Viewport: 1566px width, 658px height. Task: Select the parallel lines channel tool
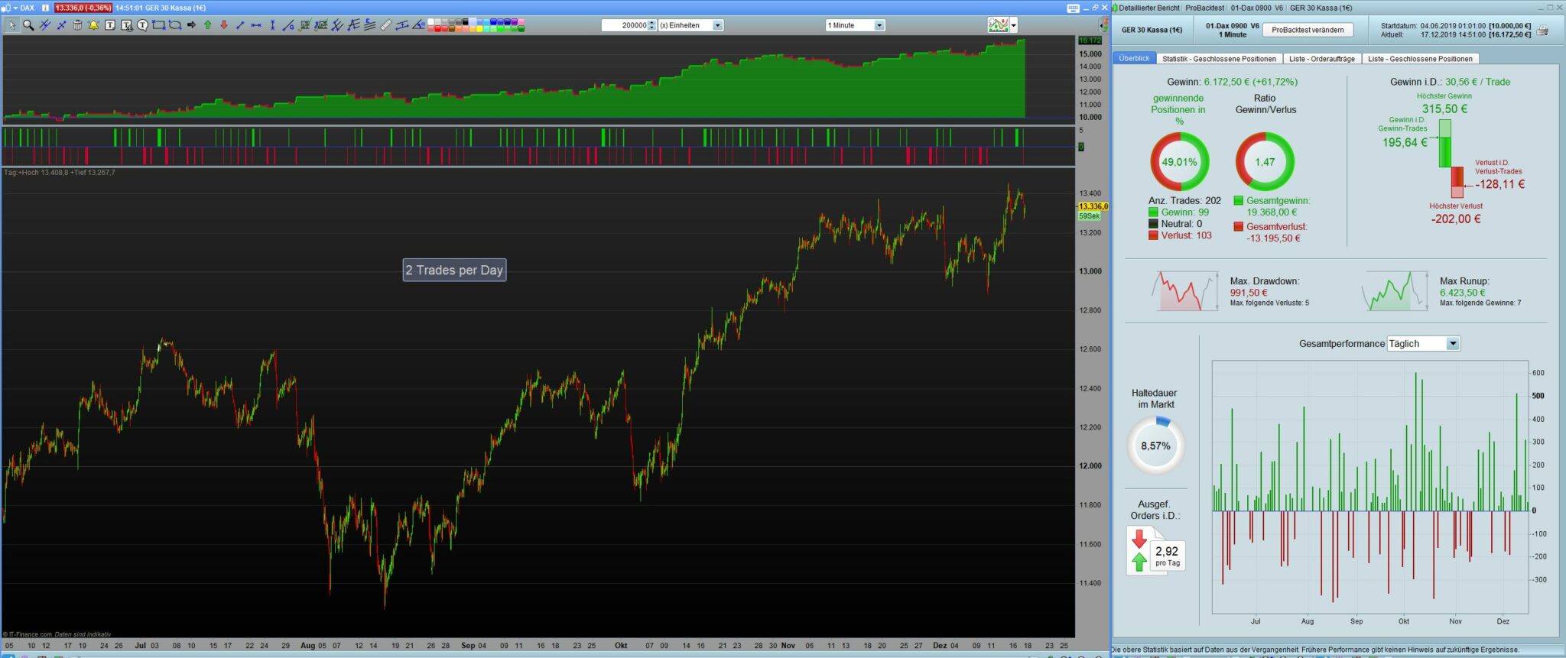[369, 25]
